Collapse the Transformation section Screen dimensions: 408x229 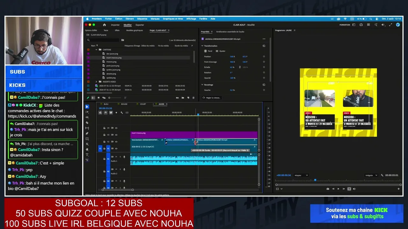click(x=202, y=46)
